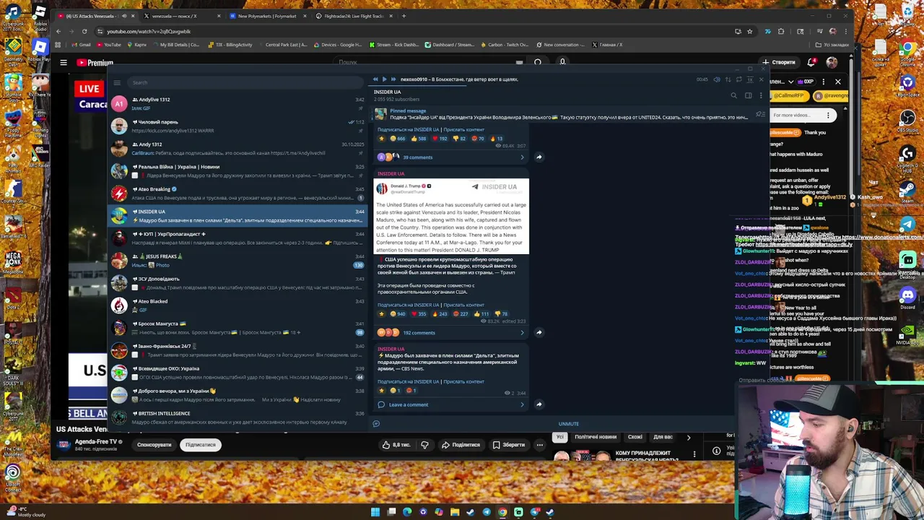Click the Поділитися share button
Image resolution: width=924 pixels, height=520 pixels.
[x=461, y=445]
